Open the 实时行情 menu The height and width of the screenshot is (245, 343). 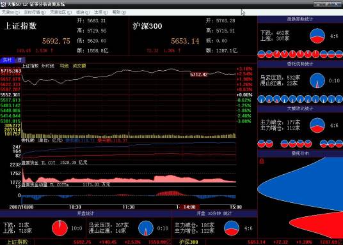point(35,12)
